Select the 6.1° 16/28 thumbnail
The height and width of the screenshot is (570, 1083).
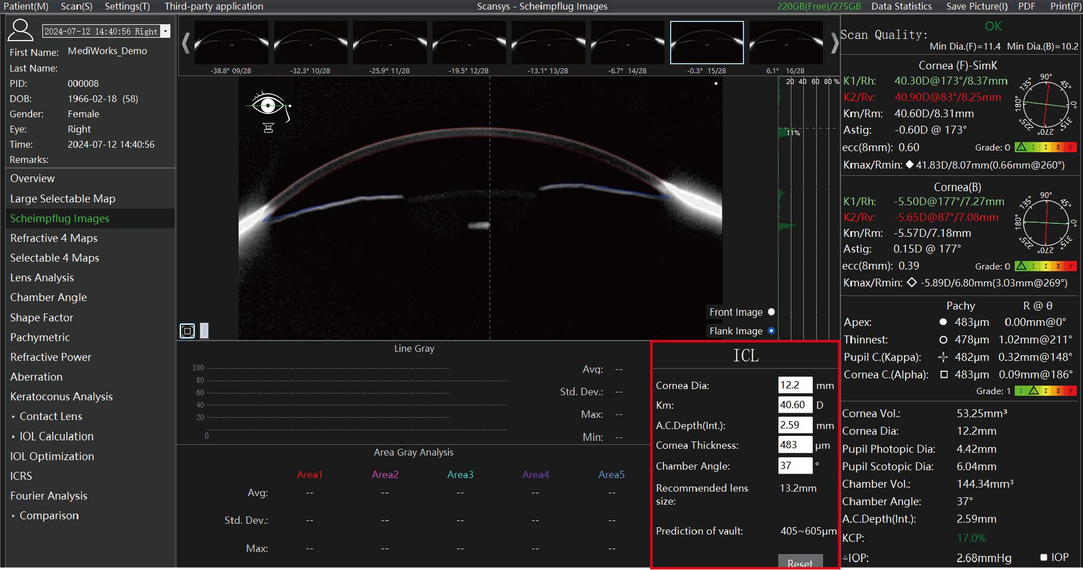coord(786,43)
